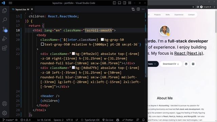The height and width of the screenshot is (122, 217).
Task: Open the Accounts menu icon
Action: pos(4,104)
